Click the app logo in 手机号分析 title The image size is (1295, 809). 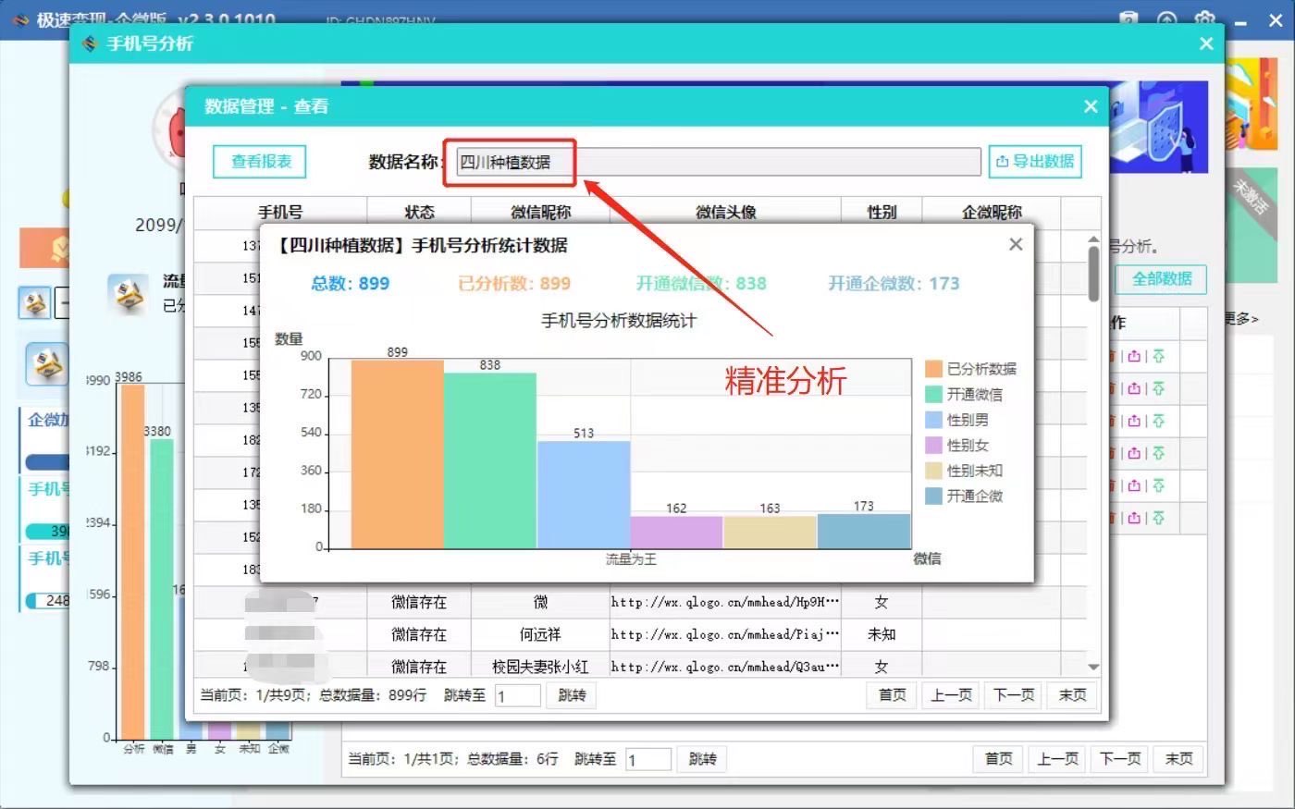(90, 43)
